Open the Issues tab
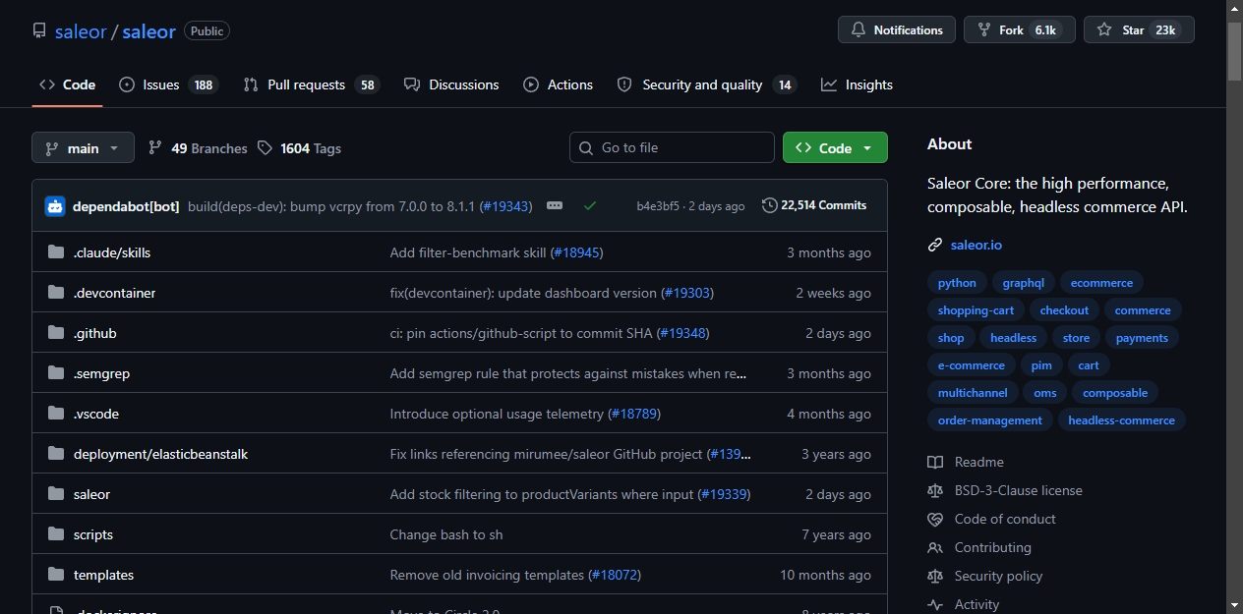Image resolution: width=1243 pixels, height=614 pixels. (167, 84)
